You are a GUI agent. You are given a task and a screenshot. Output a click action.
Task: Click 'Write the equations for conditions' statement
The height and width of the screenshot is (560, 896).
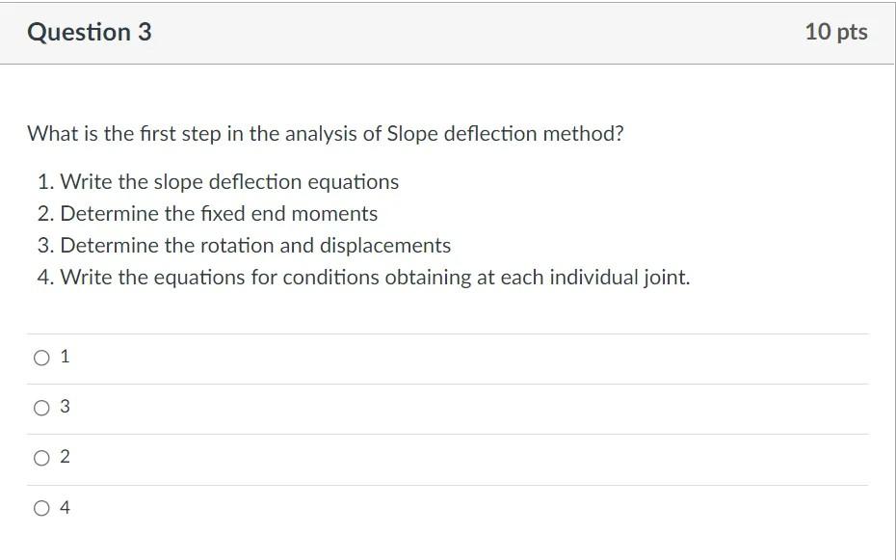[x=375, y=278]
